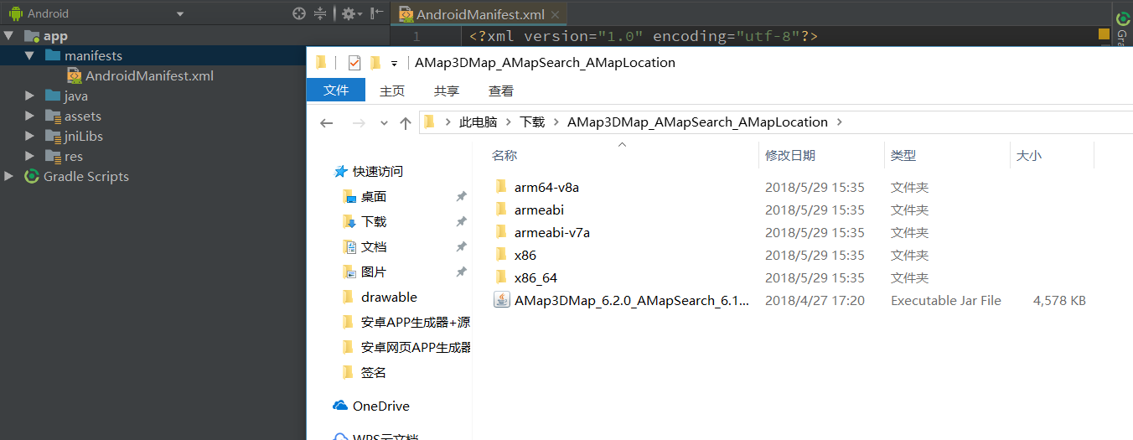Screen dimensions: 1133x440
Task: Click the pin icon beside 图片
Action: click(x=461, y=272)
